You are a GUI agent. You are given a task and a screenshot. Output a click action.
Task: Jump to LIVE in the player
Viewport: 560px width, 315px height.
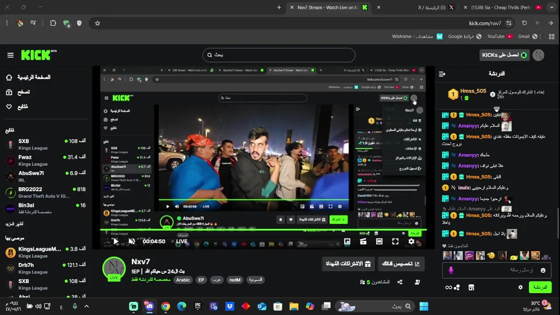(182, 241)
